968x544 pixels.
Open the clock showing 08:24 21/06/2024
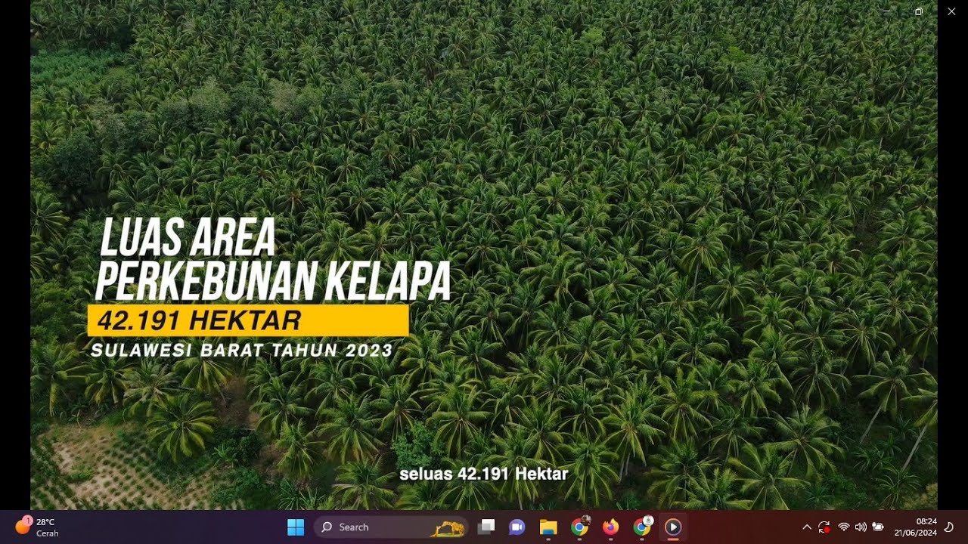(x=915, y=527)
